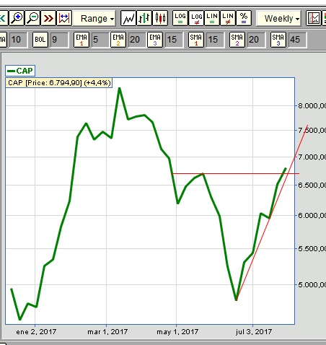Select LOG not-equal scale button

[x=196, y=18]
